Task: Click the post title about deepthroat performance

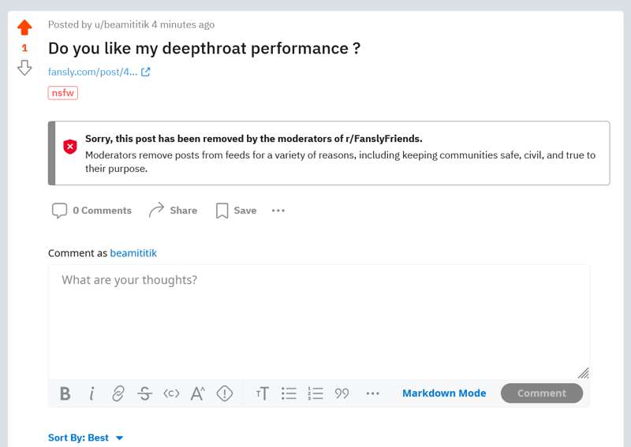Action: (204, 48)
